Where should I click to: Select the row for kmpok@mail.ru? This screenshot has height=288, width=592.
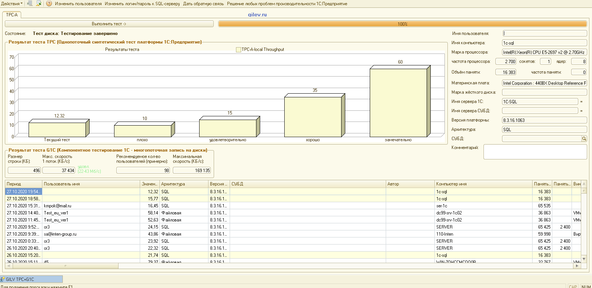coord(293,206)
